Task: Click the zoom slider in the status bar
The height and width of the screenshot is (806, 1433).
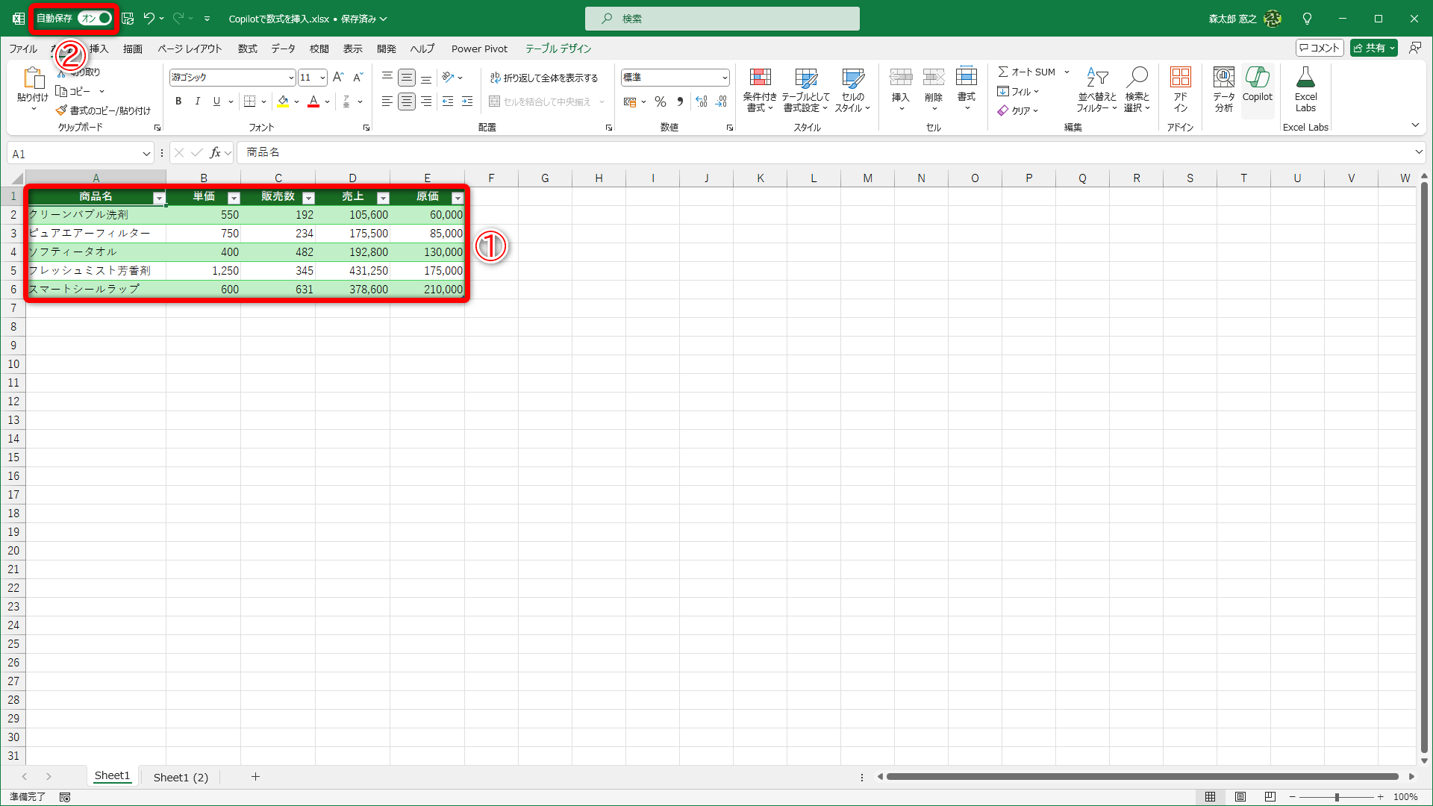Action: click(1337, 797)
